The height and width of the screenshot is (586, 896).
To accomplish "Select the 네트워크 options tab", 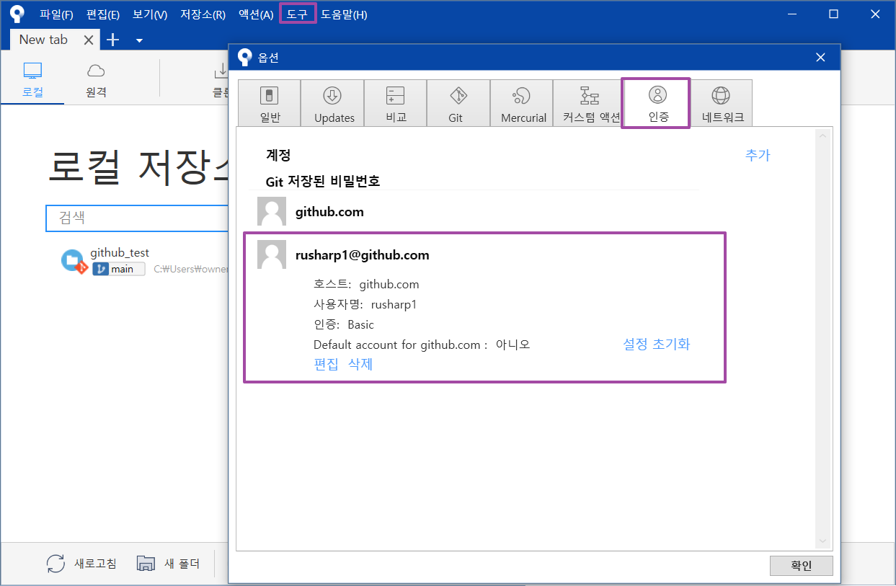I will tap(722, 104).
